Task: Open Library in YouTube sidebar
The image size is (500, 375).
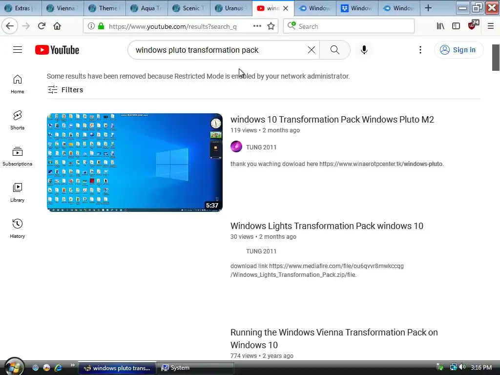Action: tap(18, 192)
